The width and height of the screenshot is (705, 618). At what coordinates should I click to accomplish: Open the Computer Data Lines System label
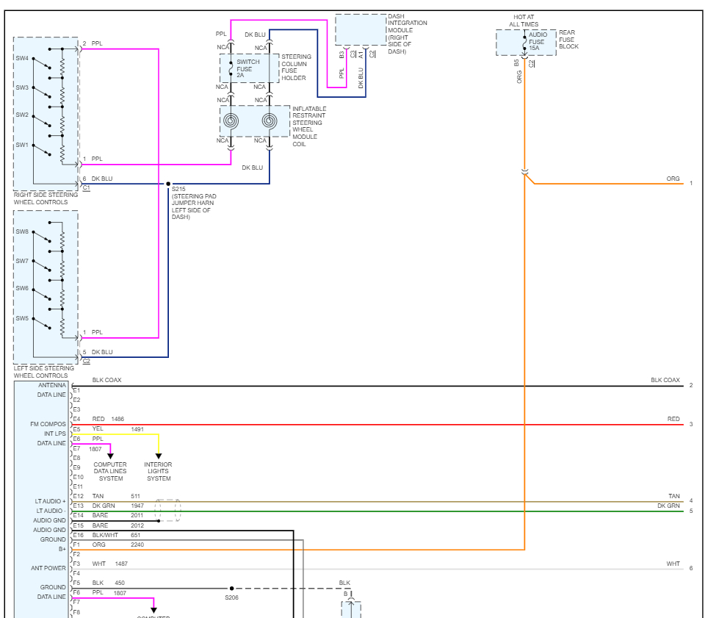click(x=110, y=472)
